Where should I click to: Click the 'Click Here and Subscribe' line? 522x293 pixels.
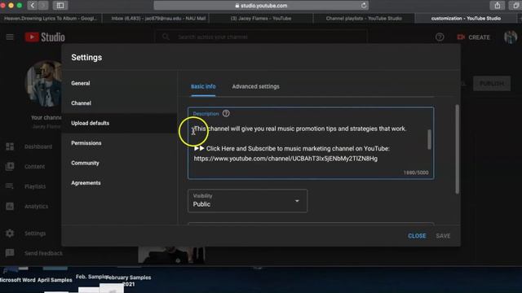[292, 148]
